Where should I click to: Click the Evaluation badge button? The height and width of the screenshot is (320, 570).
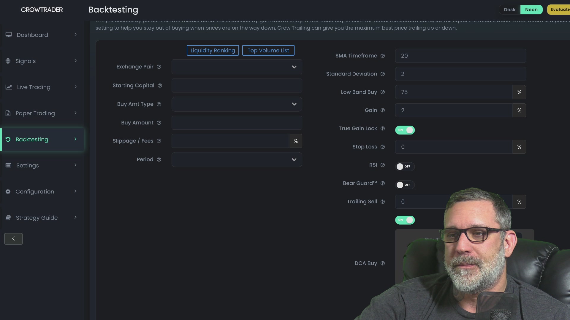click(x=559, y=9)
